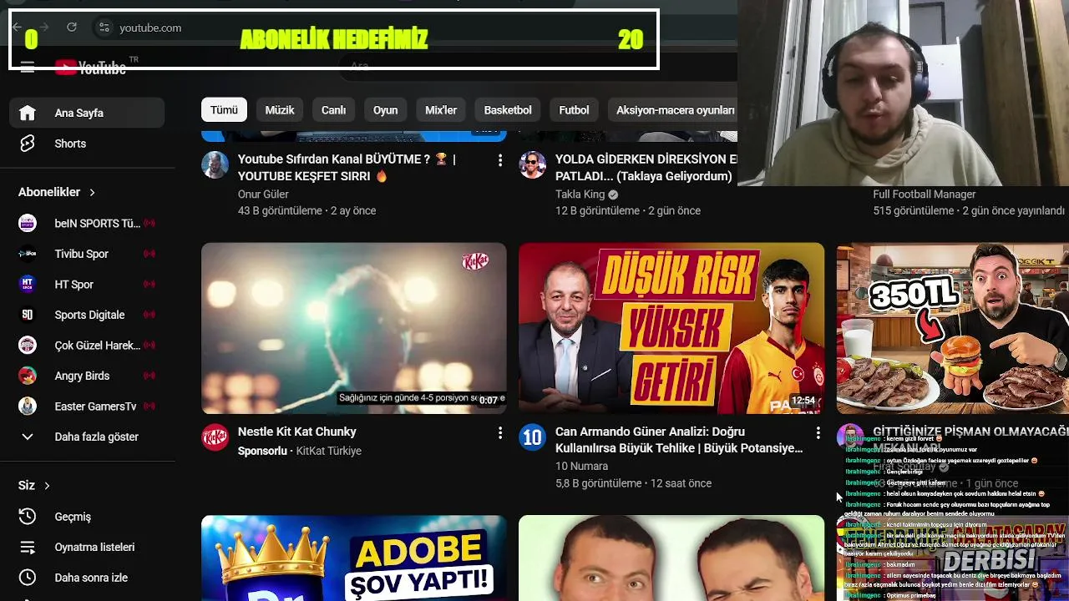Open Tivibu Spor subscription name
The width and height of the screenshot is (1069, 601).
point(82,254)
